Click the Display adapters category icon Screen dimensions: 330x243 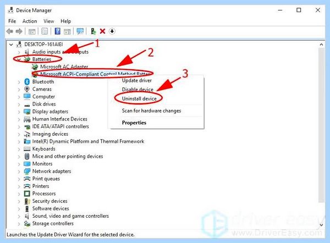click(27, 112)
